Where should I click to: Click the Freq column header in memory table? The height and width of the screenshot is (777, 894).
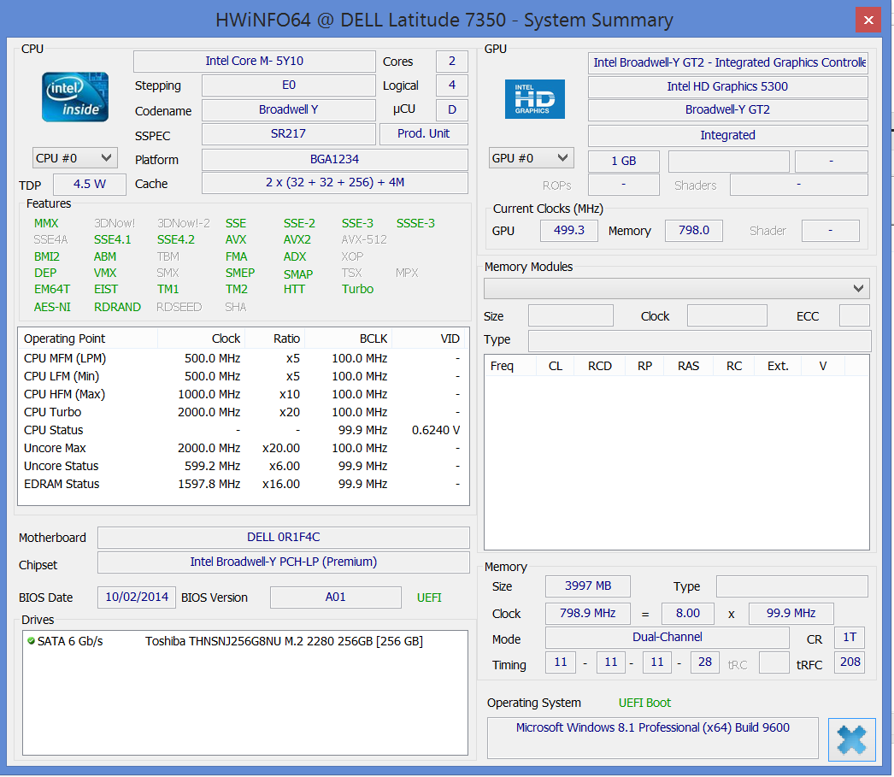click(x=511, y=366)
